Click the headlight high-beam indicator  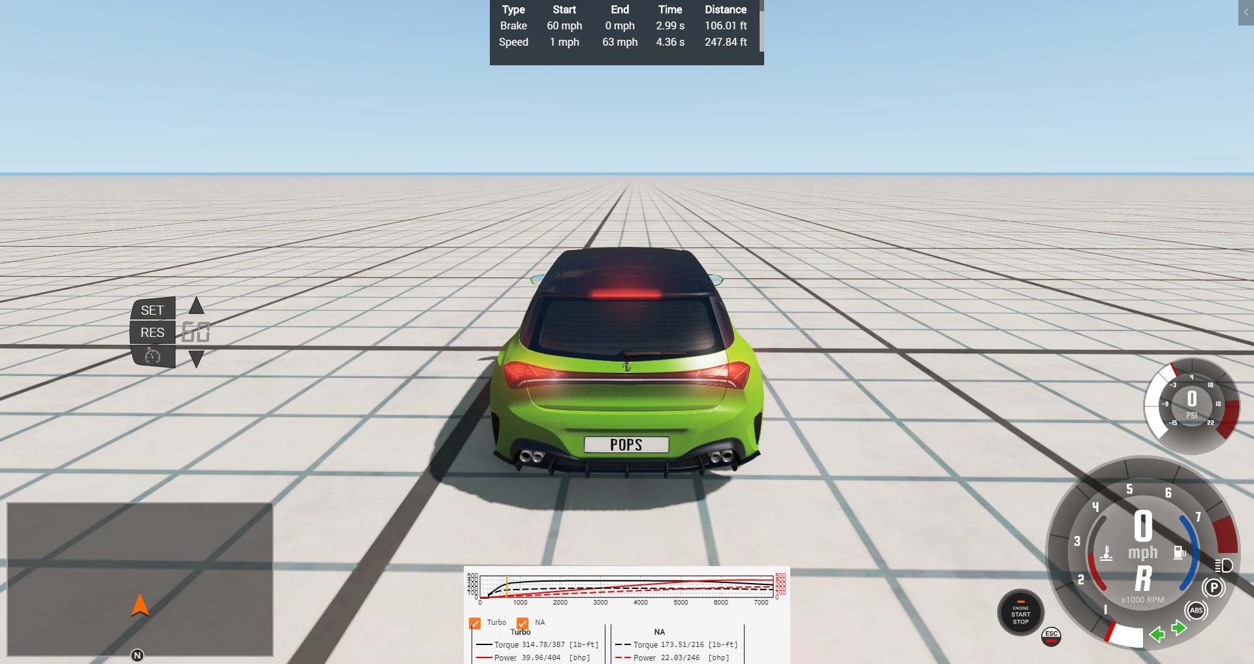coord(1224,565)
